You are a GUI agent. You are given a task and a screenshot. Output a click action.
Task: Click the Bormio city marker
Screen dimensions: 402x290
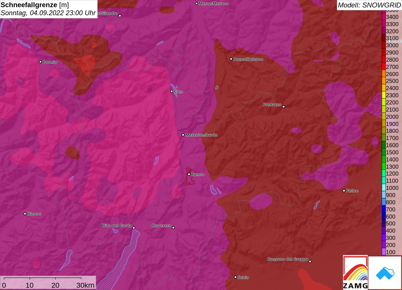[40, 62]
